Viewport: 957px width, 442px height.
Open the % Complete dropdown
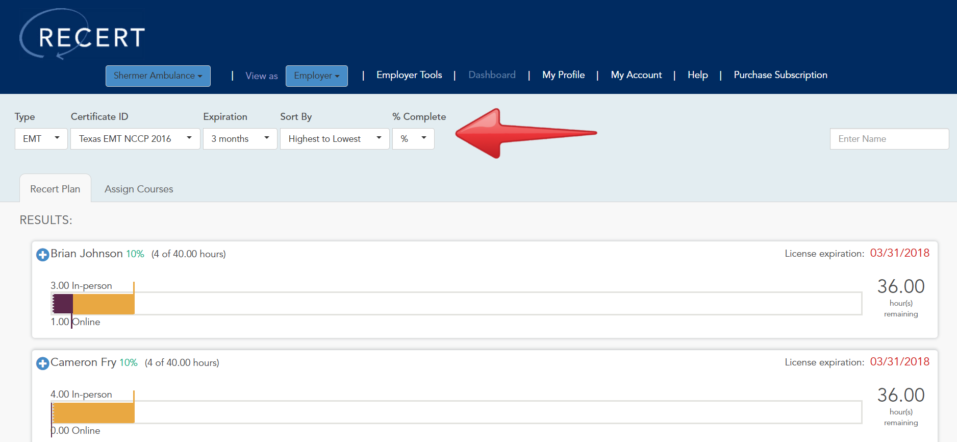[413, 139]
